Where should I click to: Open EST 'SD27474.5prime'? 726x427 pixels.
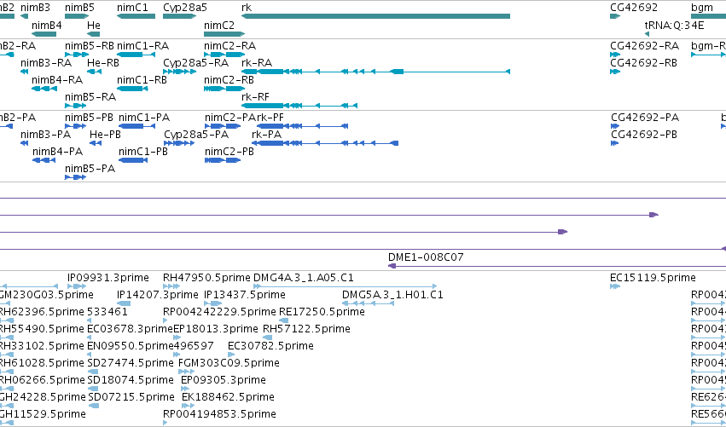(93, 372)
